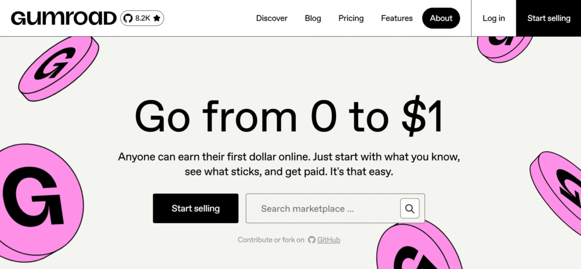Select the About nav item

441,18
